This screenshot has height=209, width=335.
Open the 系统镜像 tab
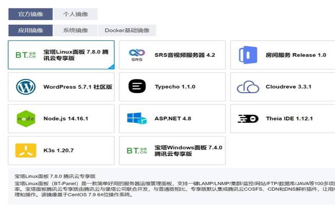75,31
